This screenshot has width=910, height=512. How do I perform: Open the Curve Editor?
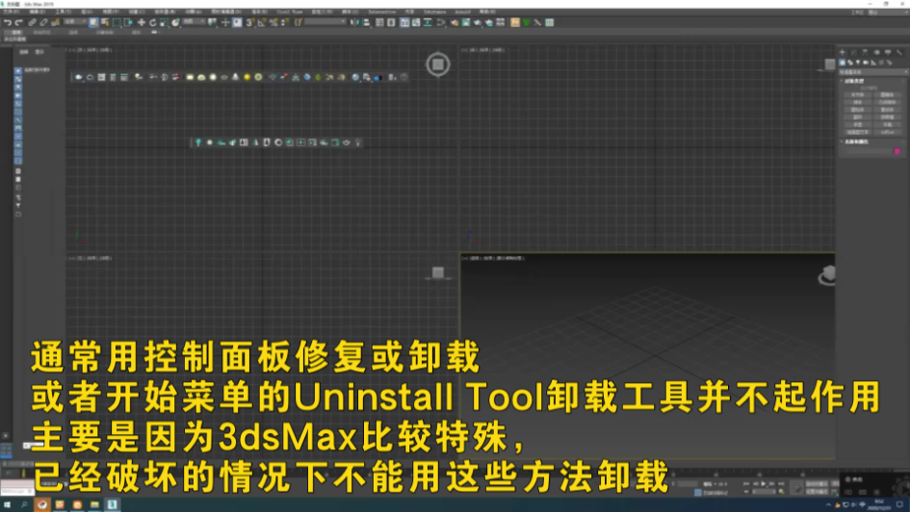point(416,22)
